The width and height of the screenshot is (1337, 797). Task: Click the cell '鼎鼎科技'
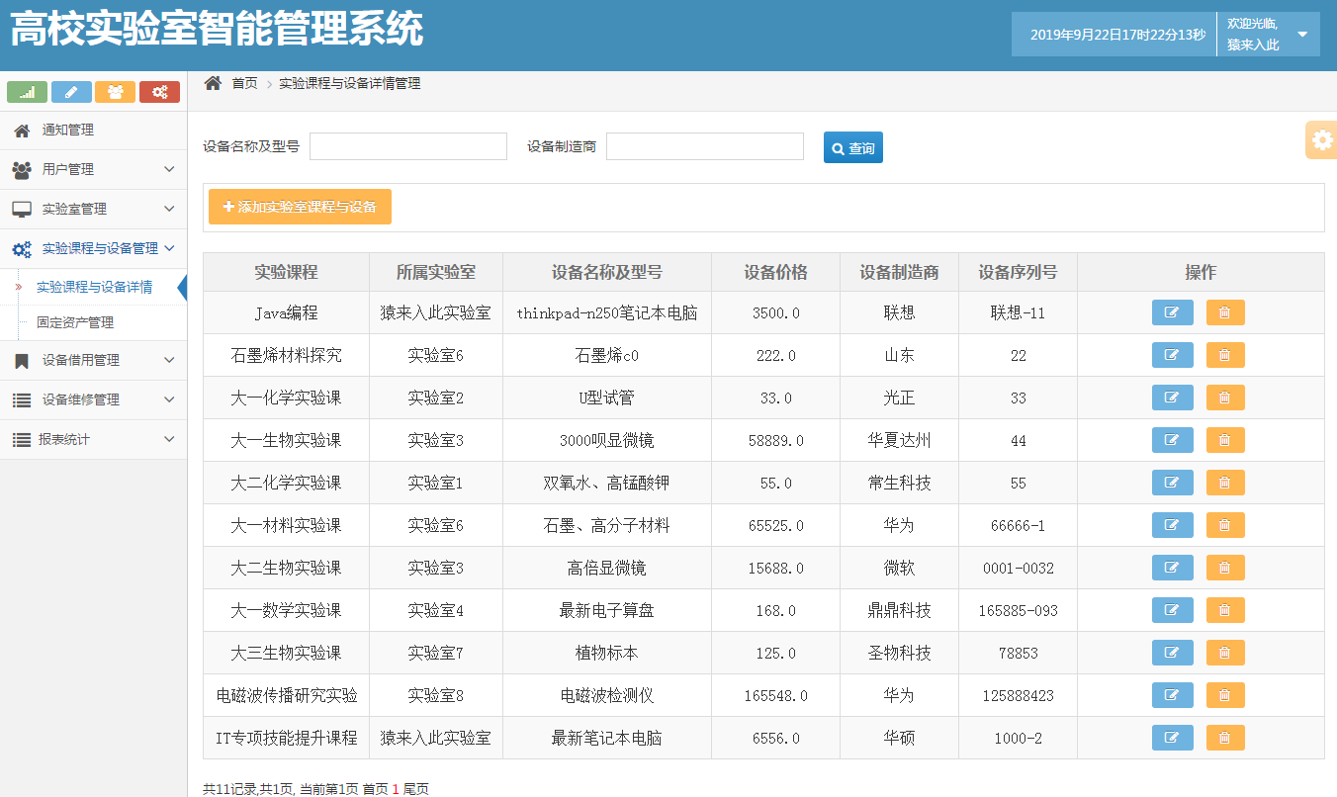tap(899, 610)
